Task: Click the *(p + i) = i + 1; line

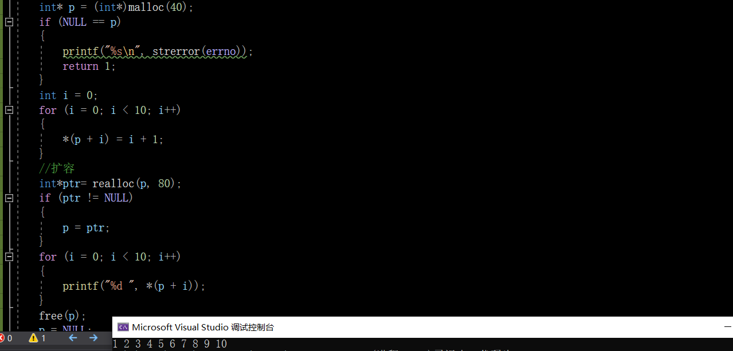Action: [x=113, y=139]
